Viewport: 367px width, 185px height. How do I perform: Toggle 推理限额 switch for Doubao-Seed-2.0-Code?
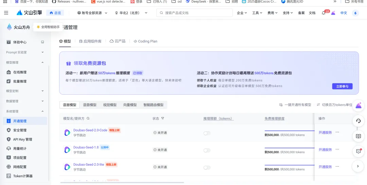[x=207, y=133]
